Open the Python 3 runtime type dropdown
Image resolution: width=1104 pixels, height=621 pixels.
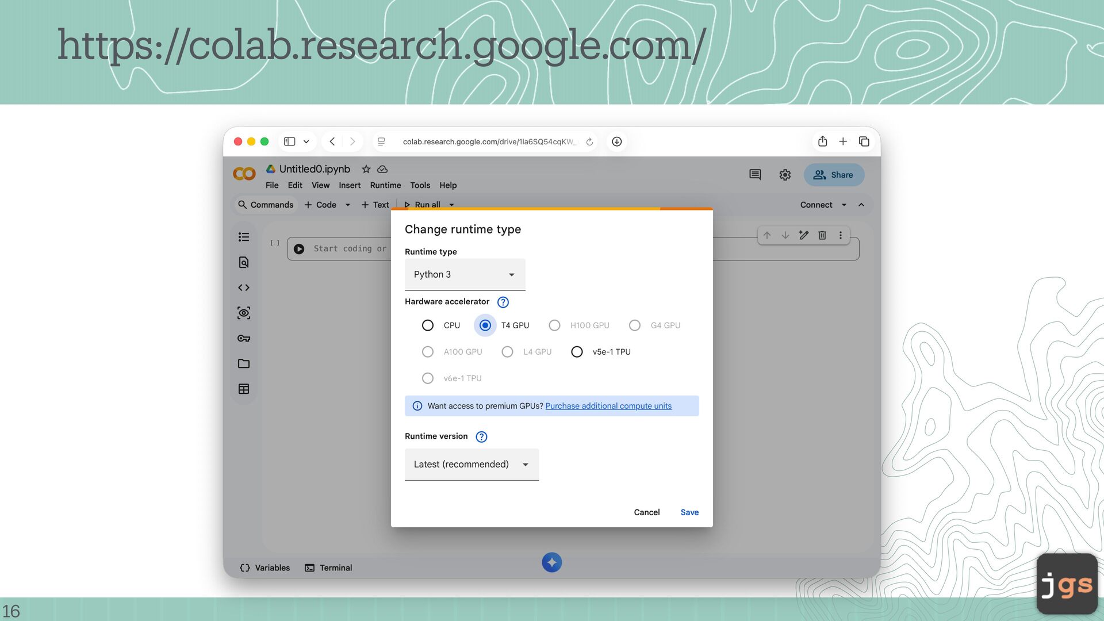pos(465,274)
